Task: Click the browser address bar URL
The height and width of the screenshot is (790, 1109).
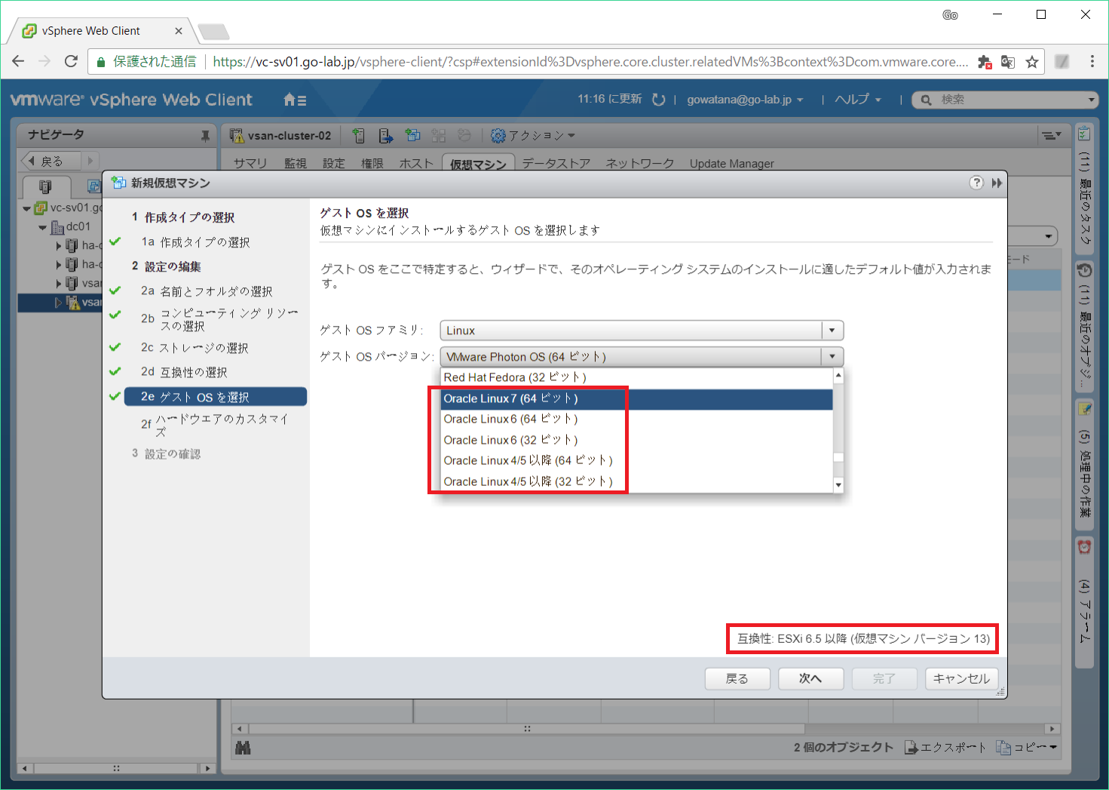Action: point(590,62)
